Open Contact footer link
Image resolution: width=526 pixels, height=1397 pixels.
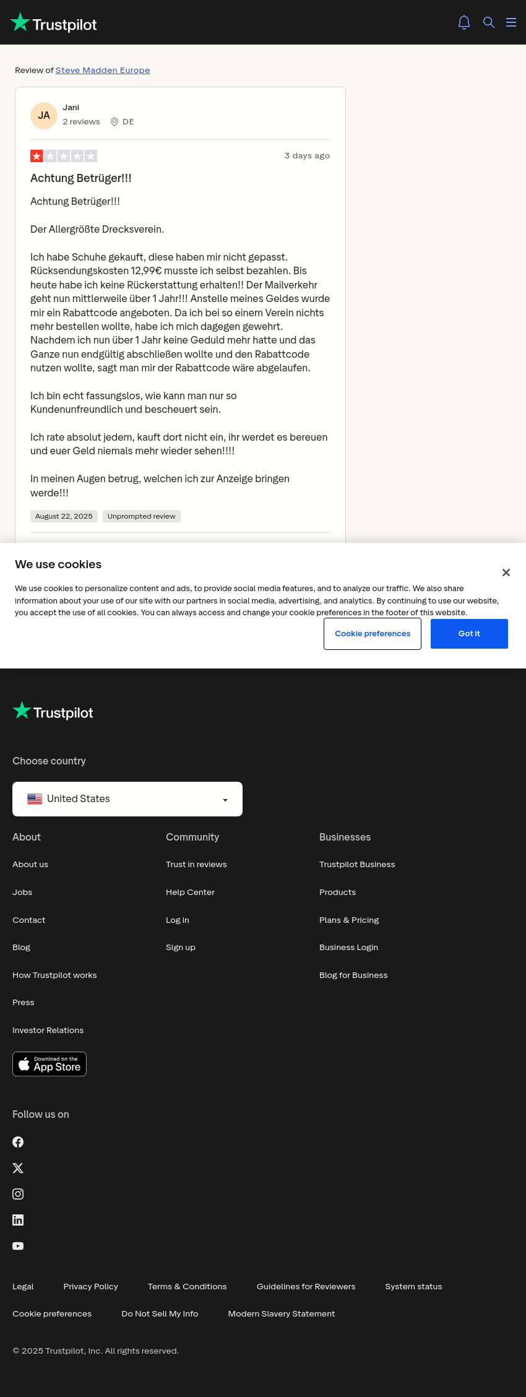pyautogui.click(x=29, y=920)
